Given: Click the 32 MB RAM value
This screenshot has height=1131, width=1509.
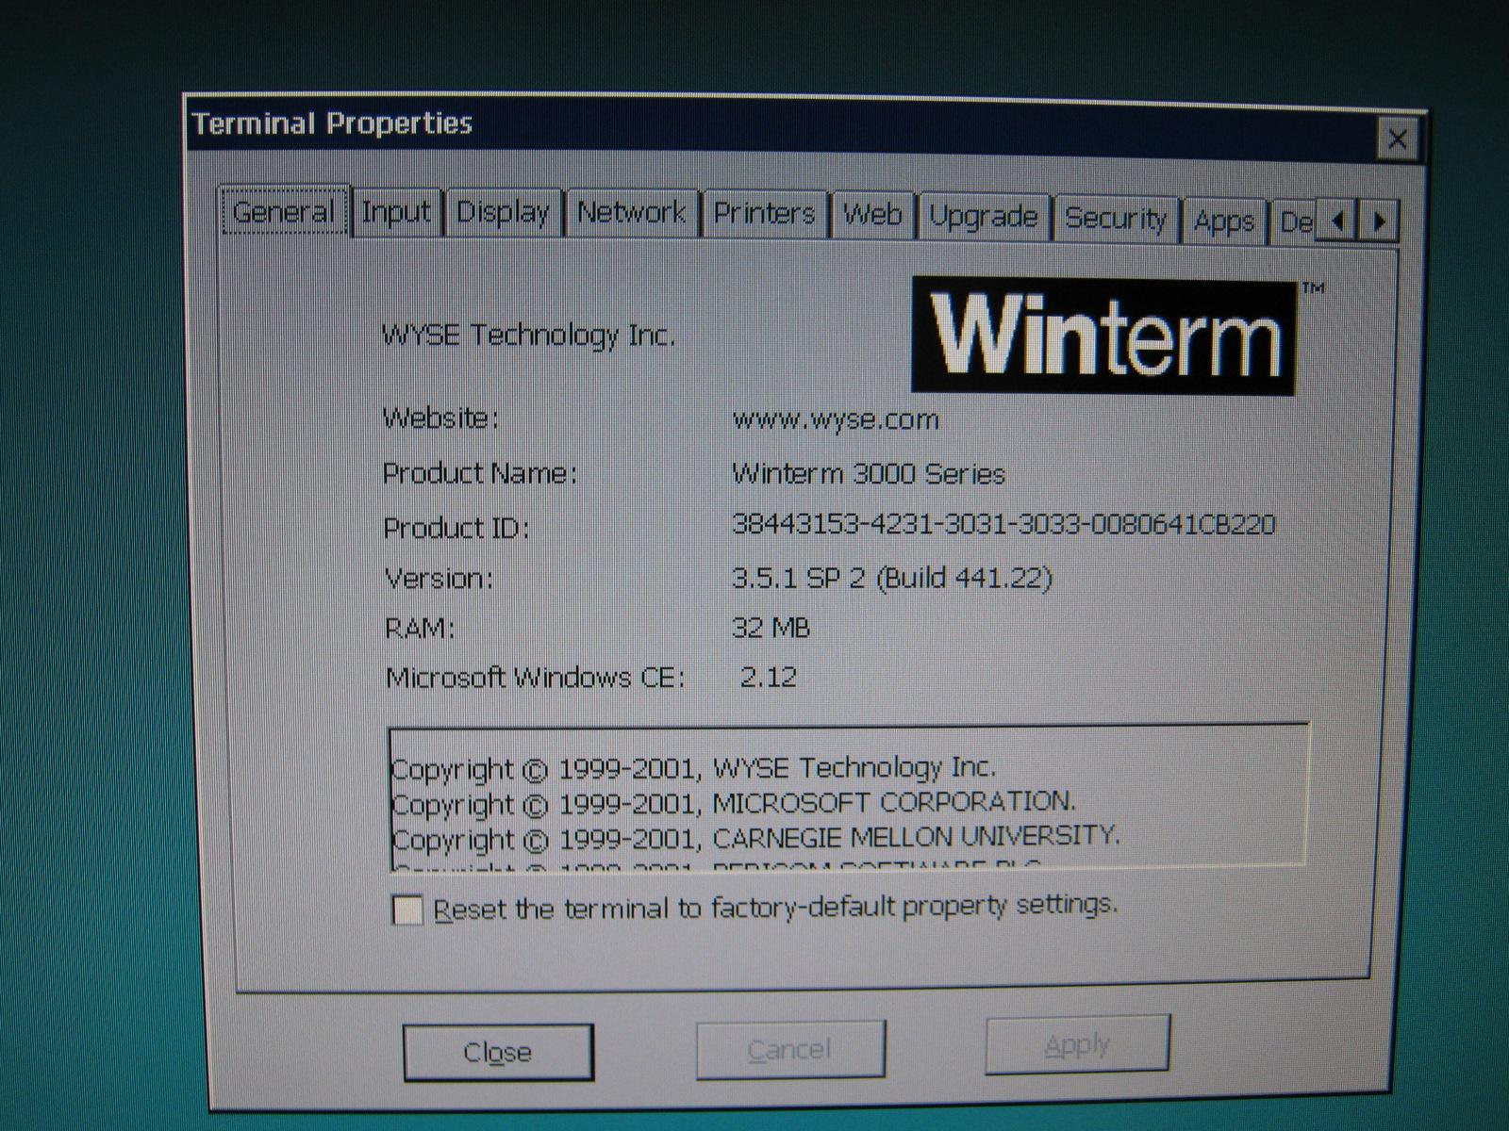Looking at the screenshot, I should click(771, 628).
